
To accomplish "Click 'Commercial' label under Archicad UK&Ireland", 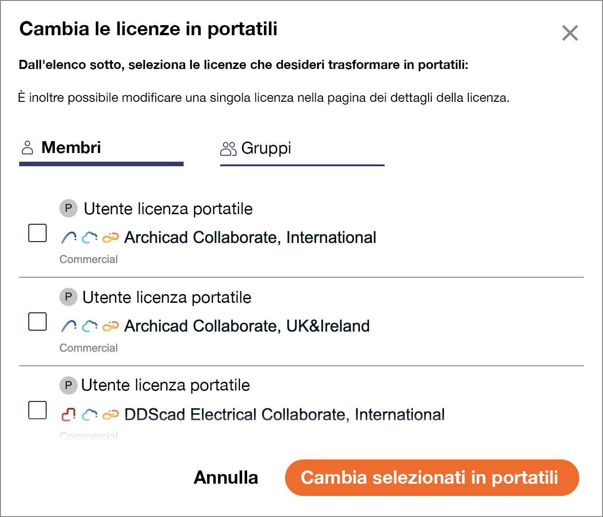I will [x=89, y=348].
